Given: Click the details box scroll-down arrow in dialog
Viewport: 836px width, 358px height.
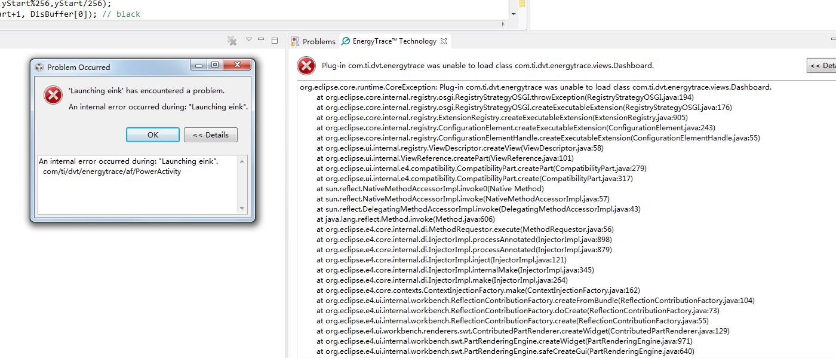Looking at the screenshot, I should pyautogui.click(x=242, y=209).
